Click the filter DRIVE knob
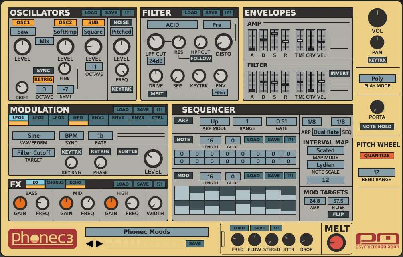The height and width of the screenshot is (257, 403). (156, 76)
